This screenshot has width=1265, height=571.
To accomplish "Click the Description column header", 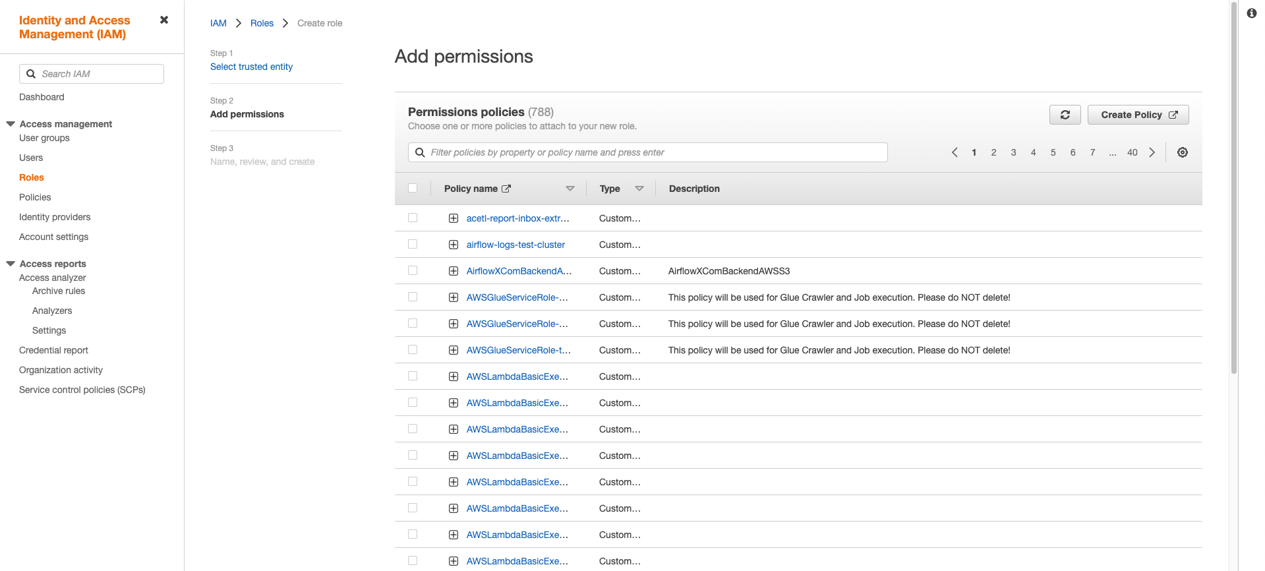I will click(x=694, y=189).
